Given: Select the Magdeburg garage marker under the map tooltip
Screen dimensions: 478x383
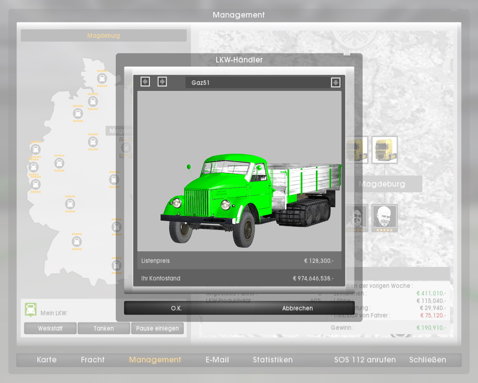Looking at the screenshot, I should [126, 147].
